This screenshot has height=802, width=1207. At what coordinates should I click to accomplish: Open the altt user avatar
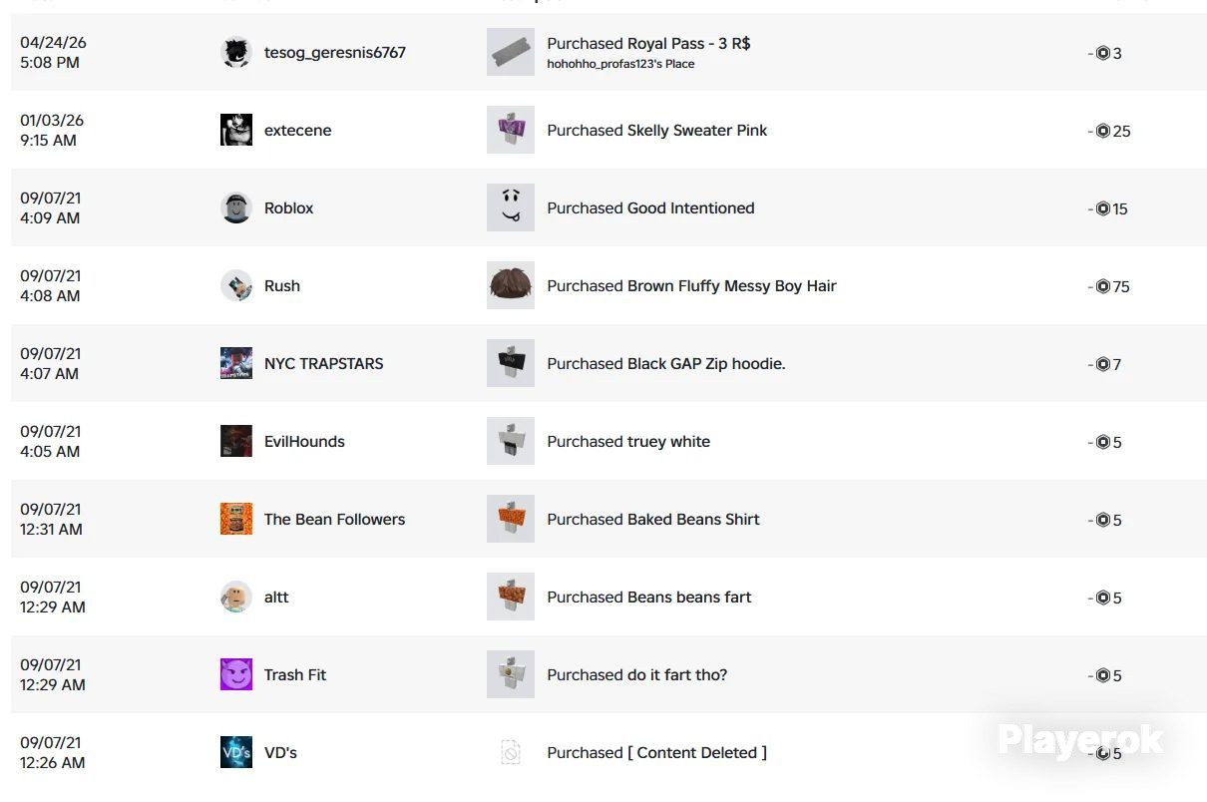click(236, 597)
